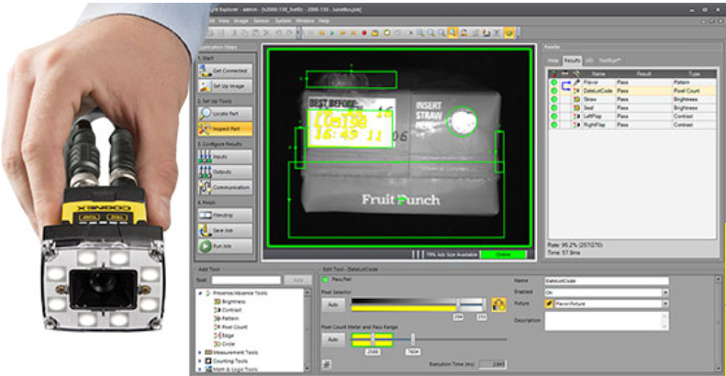Viewport: 726px width, 376px height.
Task: Open the Sensor menu
Action: (x=262, y=21)
